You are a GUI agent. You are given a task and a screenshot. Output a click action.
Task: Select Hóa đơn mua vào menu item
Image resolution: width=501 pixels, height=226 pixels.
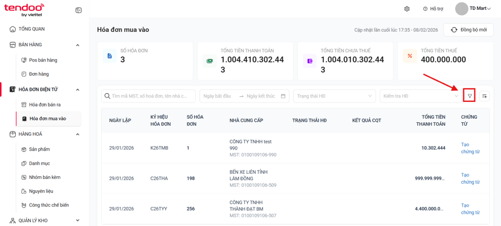coord(48,119)
